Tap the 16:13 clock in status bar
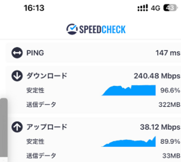 pyautogui.click(x=34, y=8)
